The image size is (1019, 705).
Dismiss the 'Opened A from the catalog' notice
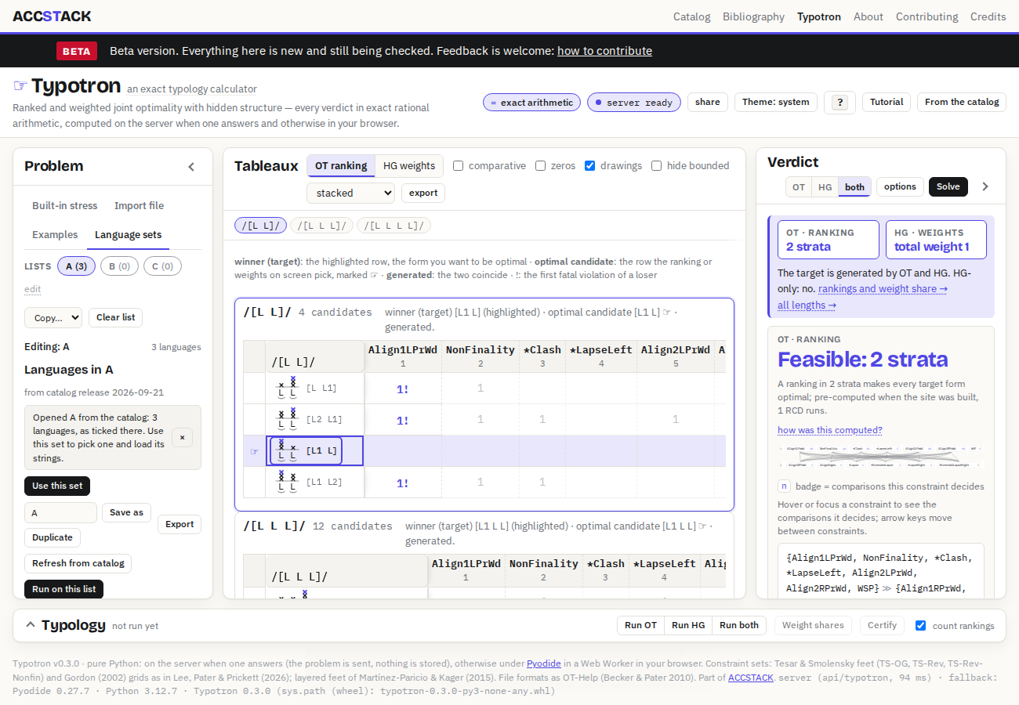182,437
